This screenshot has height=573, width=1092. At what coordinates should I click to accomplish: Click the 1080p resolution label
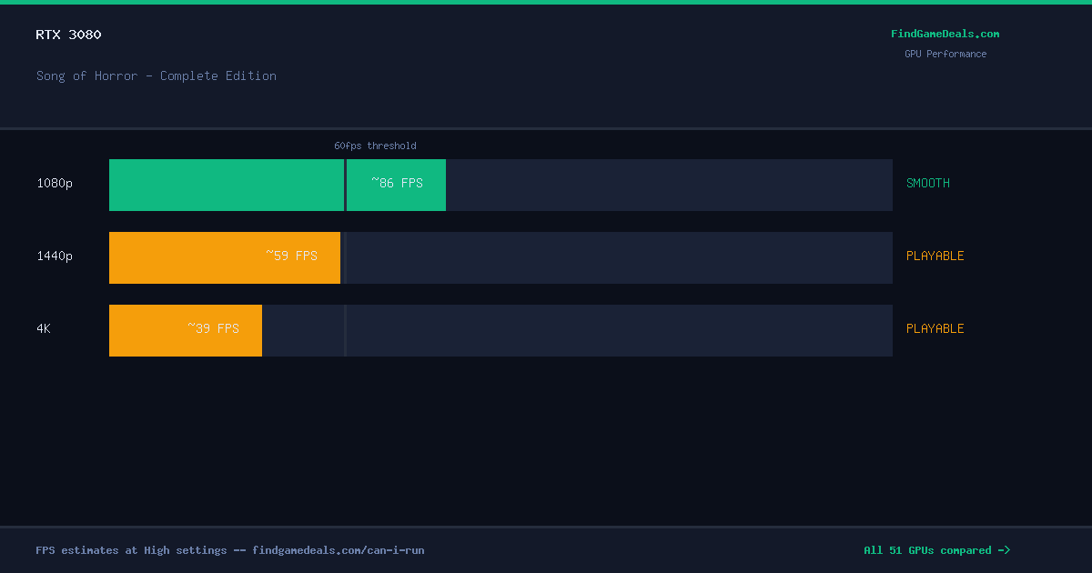55,183
